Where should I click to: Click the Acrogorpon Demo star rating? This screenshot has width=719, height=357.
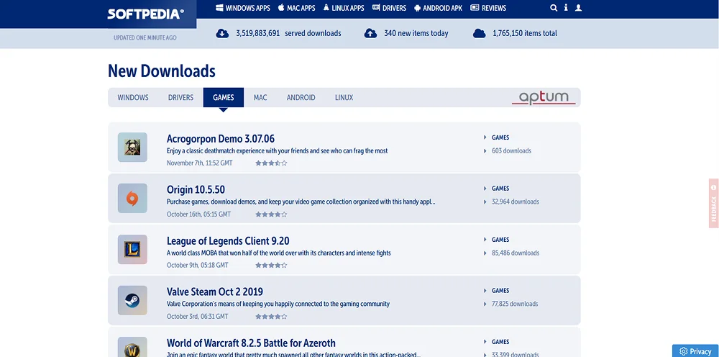coord(271,163)
